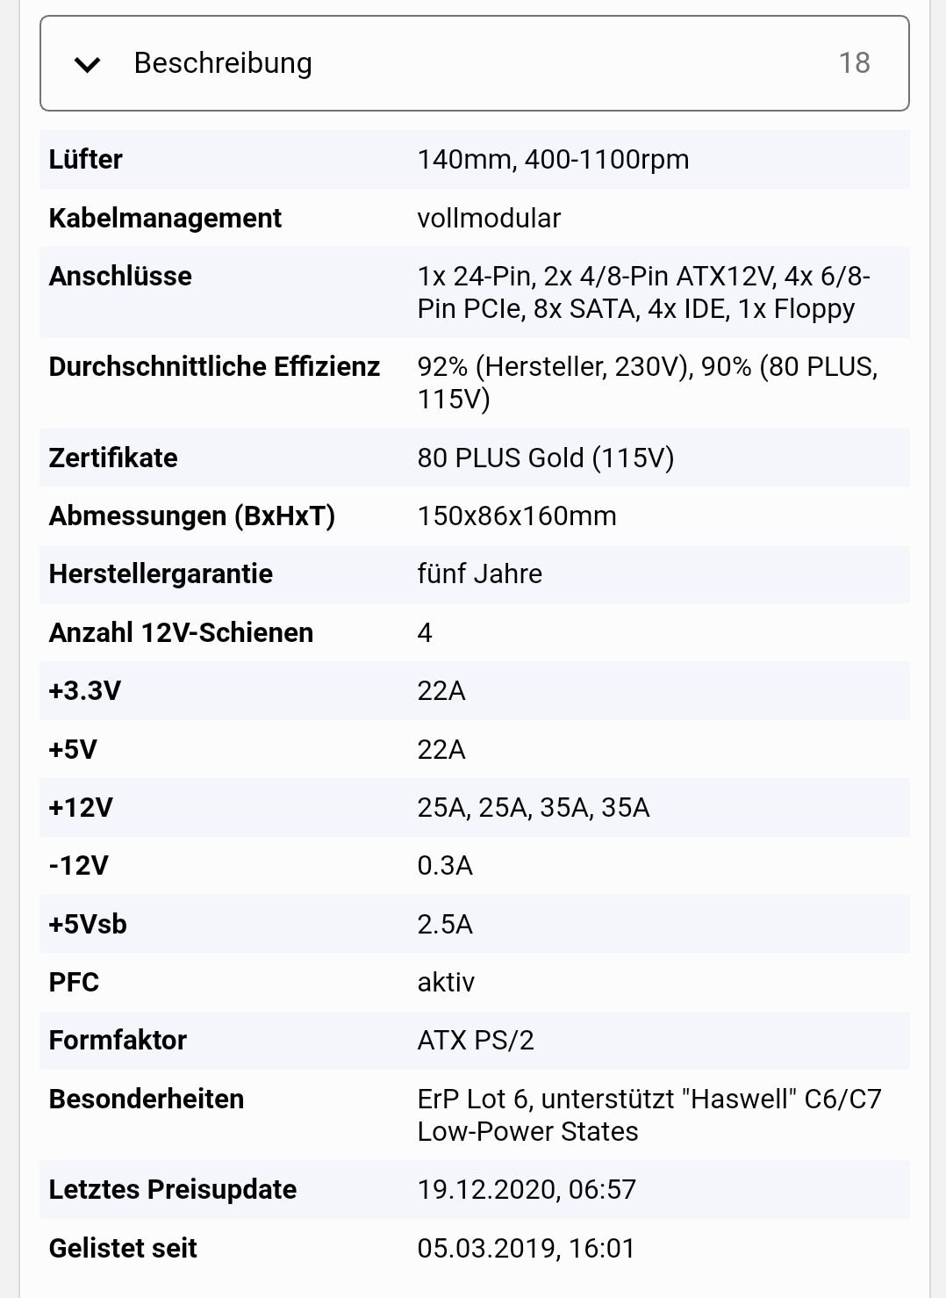The width and height of the screenshot is (946, 1298).
Task: Click the Anschlüsse connector list text
Action: click(x=643, y=292)
